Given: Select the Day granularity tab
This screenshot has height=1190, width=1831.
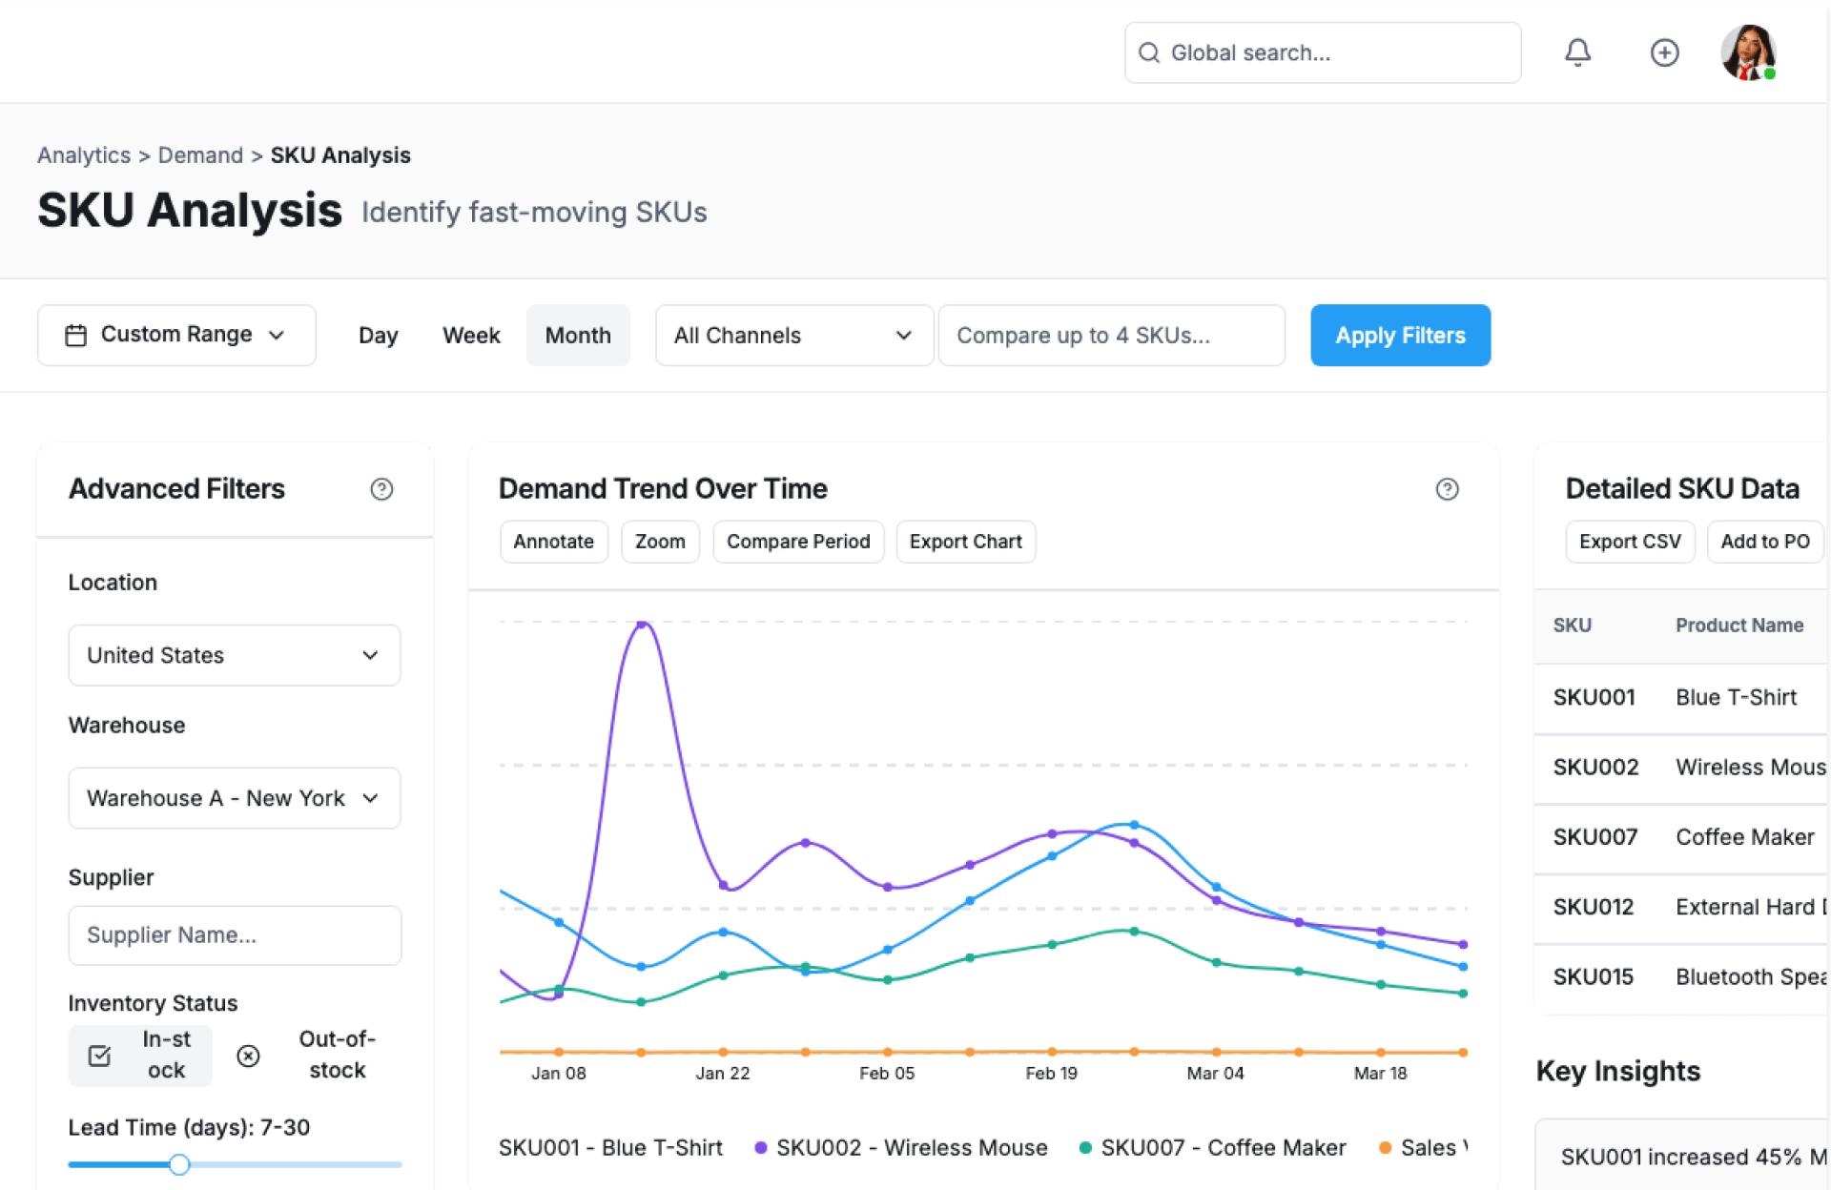Looking at the screenshot, I should click(x=378, y=336).
